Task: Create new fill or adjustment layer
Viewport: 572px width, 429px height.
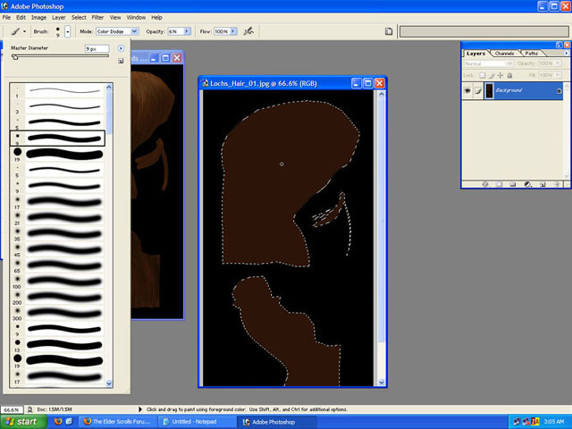Action: [x=527, y=184]
